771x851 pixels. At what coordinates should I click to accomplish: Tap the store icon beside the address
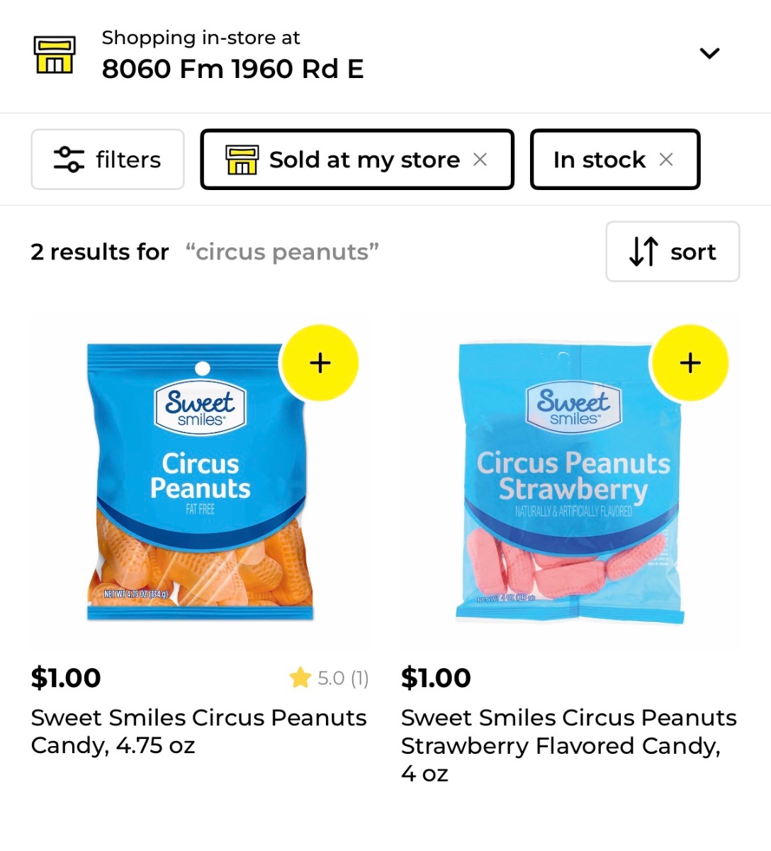coord(55,55)
